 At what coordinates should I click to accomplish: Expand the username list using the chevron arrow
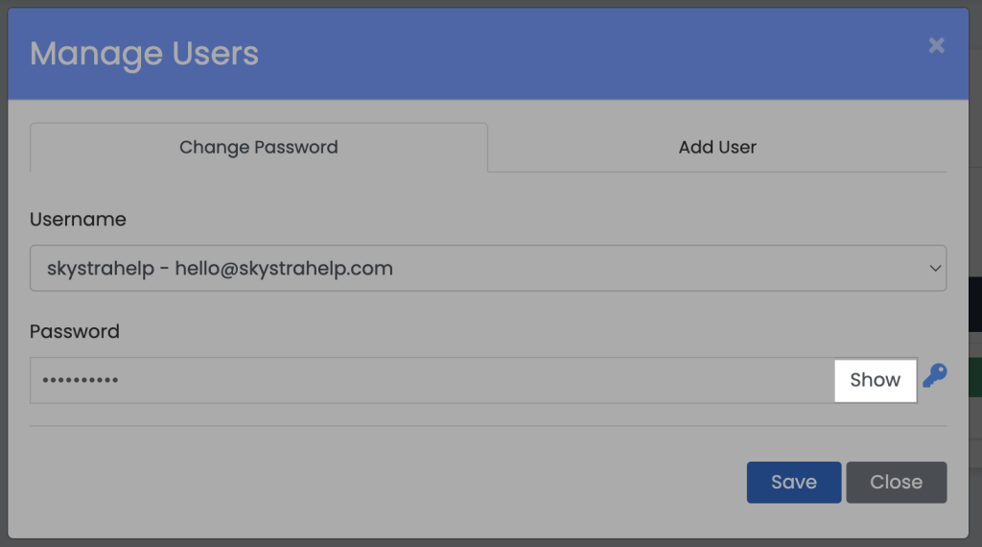[x=935, y=269]
